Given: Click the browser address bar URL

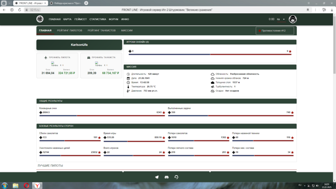Looking at the screenshot, I should 35,10.
